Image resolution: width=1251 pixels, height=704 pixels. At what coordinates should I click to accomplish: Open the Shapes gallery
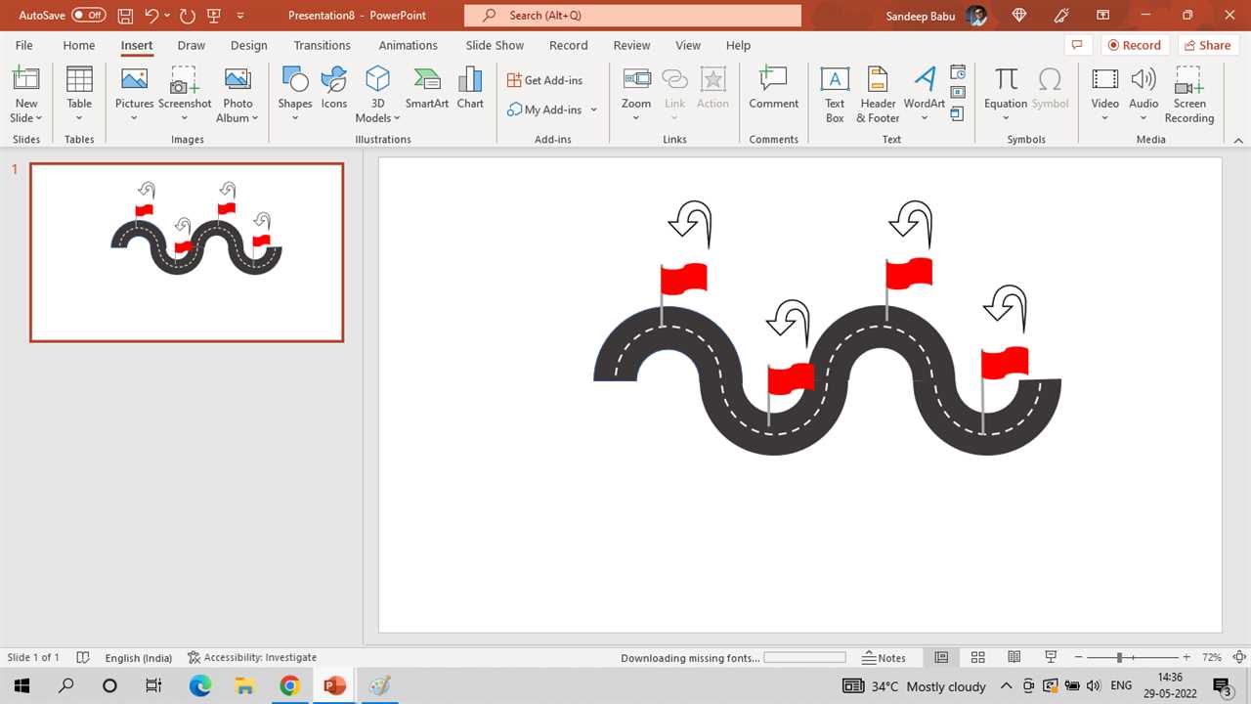(294, 89)
